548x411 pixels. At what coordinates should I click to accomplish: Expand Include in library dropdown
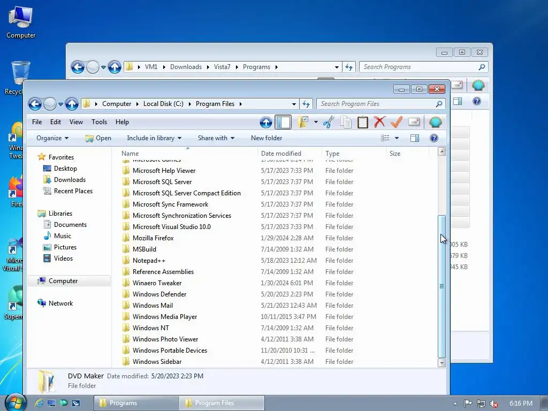pyautogui.click(x=154, y=138)
